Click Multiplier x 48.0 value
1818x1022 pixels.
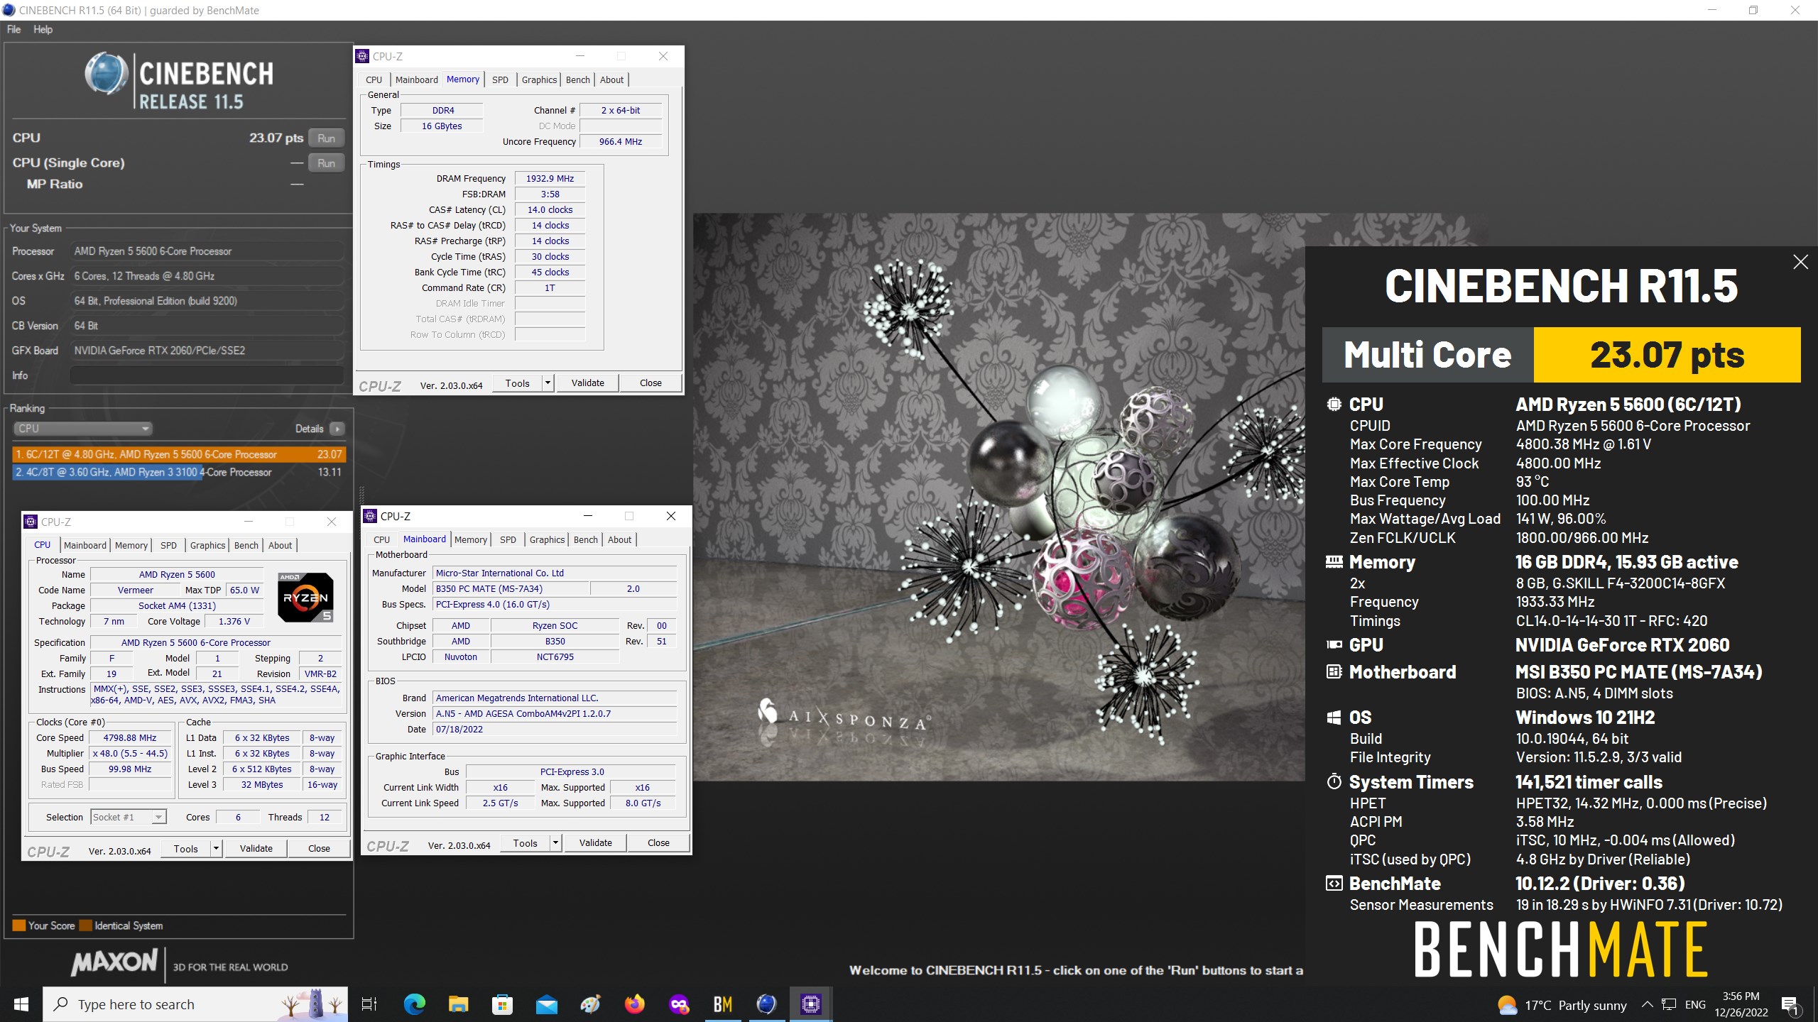click(130, 754)
